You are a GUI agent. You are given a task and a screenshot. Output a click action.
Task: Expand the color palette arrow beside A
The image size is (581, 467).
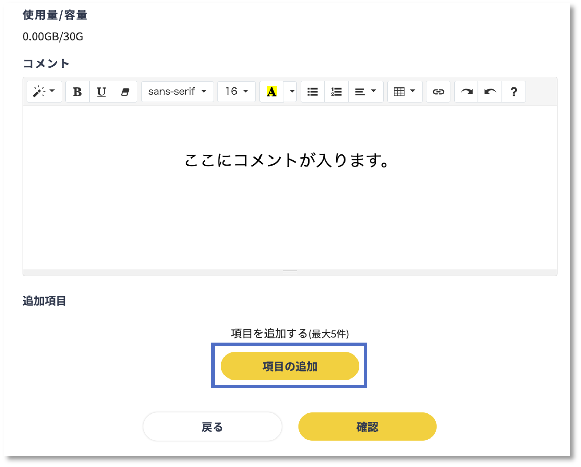[x=292, y=92]
